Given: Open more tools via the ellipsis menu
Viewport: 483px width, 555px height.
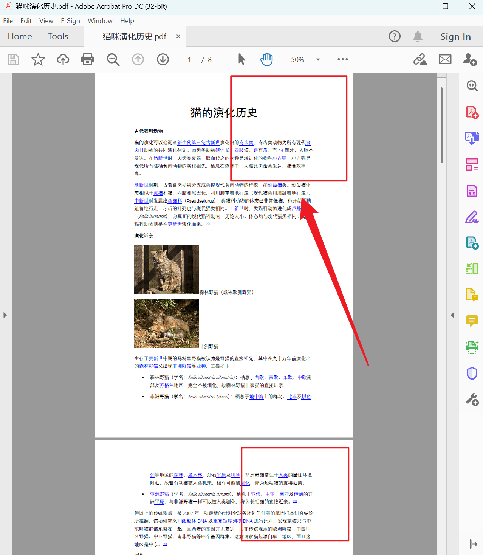Looking at the screenshot, I should coord(342,59).
